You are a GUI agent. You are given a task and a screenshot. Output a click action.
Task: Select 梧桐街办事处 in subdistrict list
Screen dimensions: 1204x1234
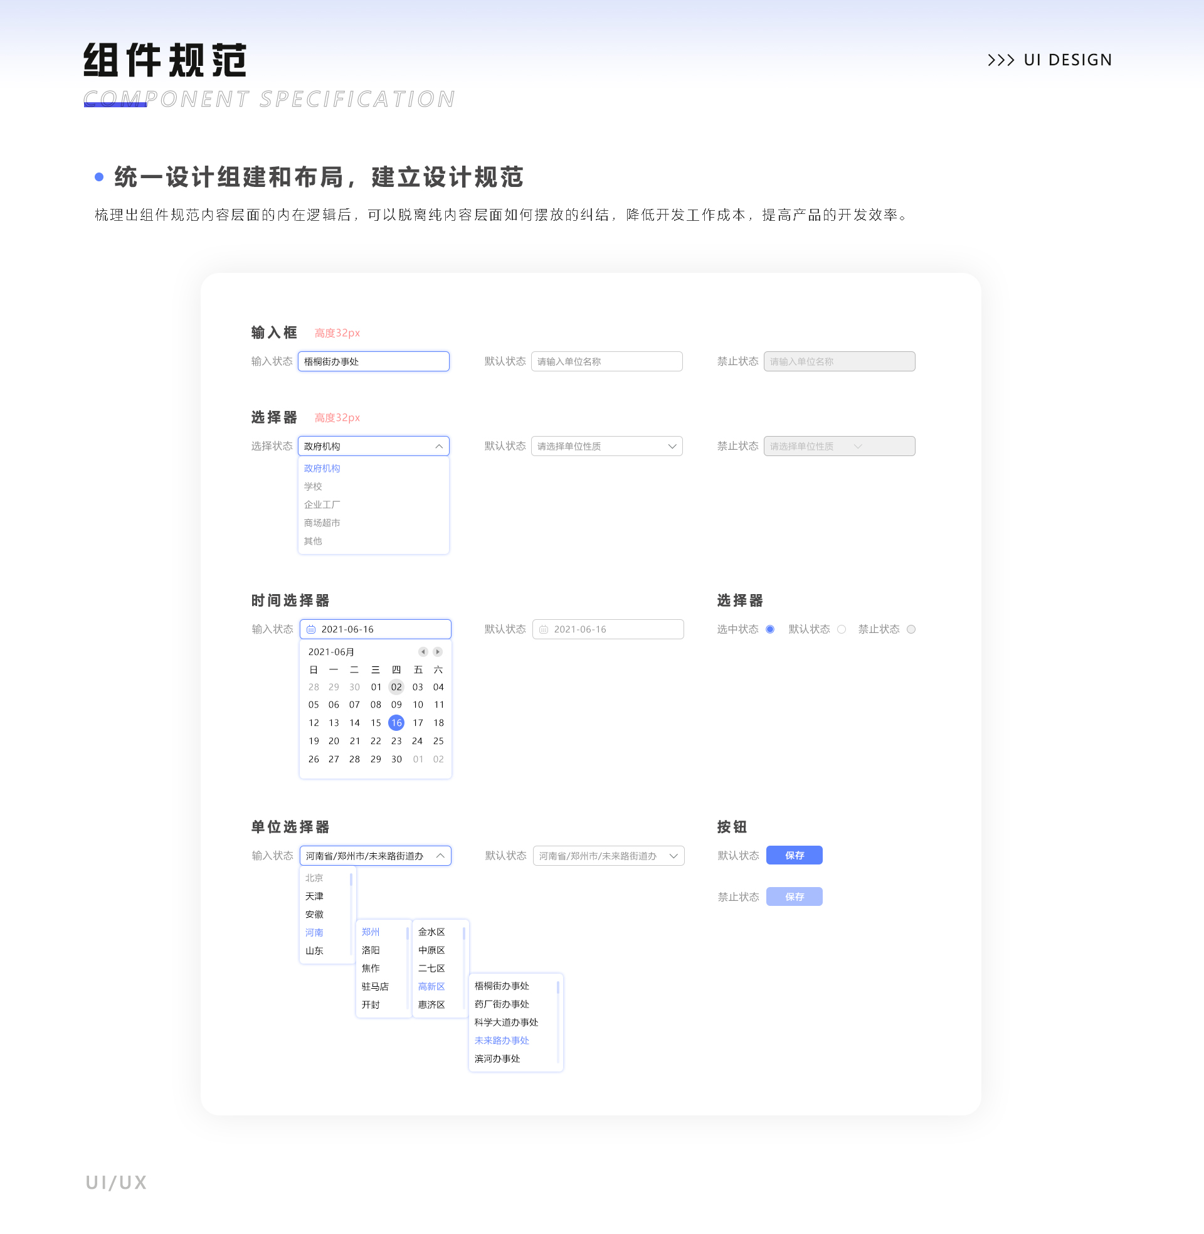pyautogui.click(x=502, y=986)
